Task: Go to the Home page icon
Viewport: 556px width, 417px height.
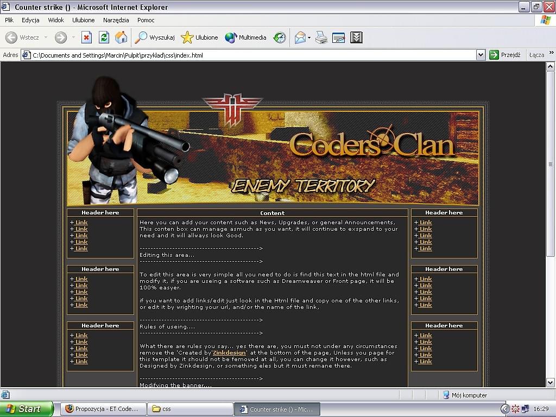Action: (121, 37)
